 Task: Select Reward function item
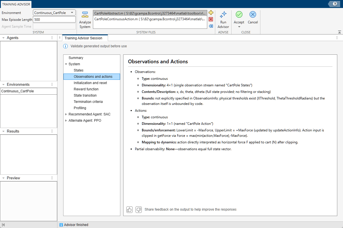(x=86, y=89)
